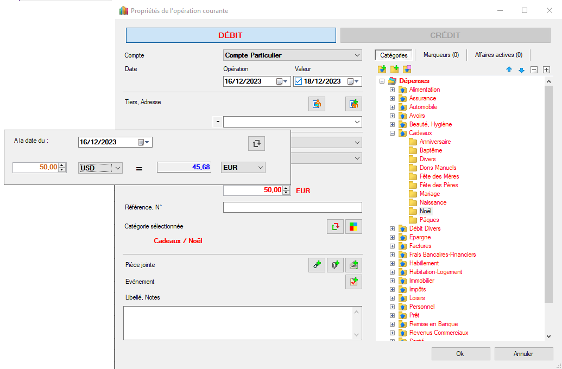Switch to the Marqueurs (0) tab

point(441,55)
